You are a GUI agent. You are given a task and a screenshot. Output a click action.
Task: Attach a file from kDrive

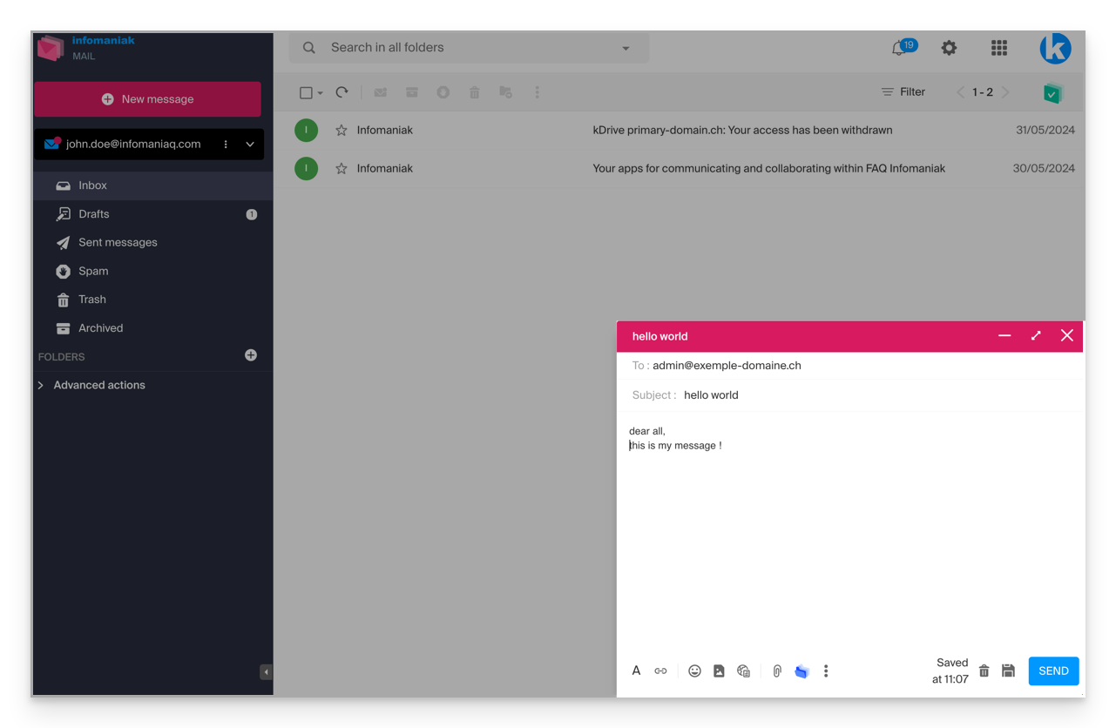point(801,671)
